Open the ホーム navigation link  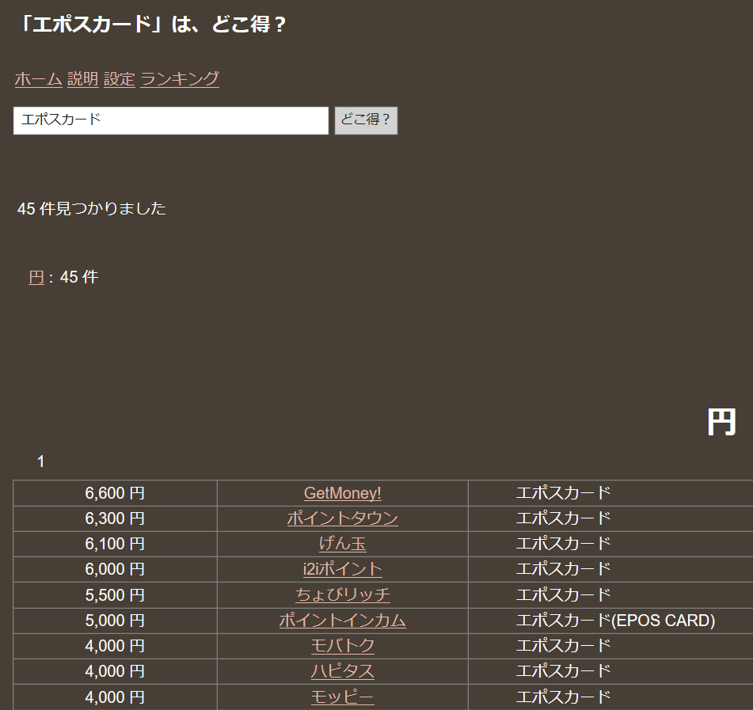[x=39, y=78]
